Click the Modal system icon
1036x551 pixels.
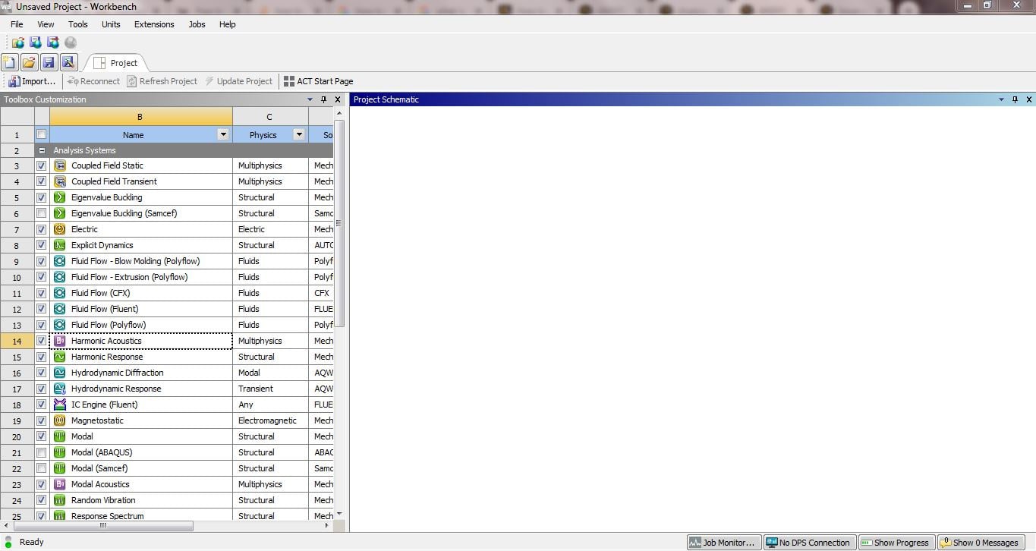(60, 436)
